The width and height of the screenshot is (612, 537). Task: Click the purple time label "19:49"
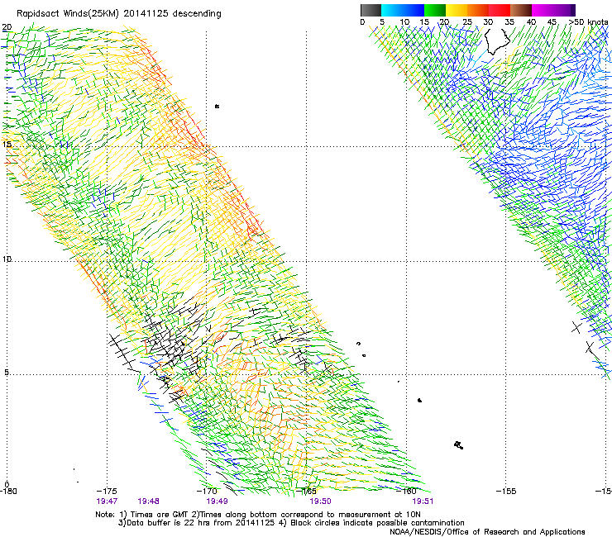point(217,501)
